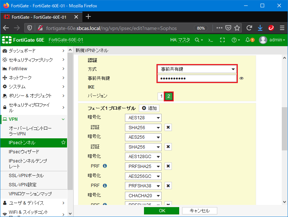This screenshot has height=217, width=288.
Task: Open IPsecウィザード page
Action: click(x=24, y=152)
